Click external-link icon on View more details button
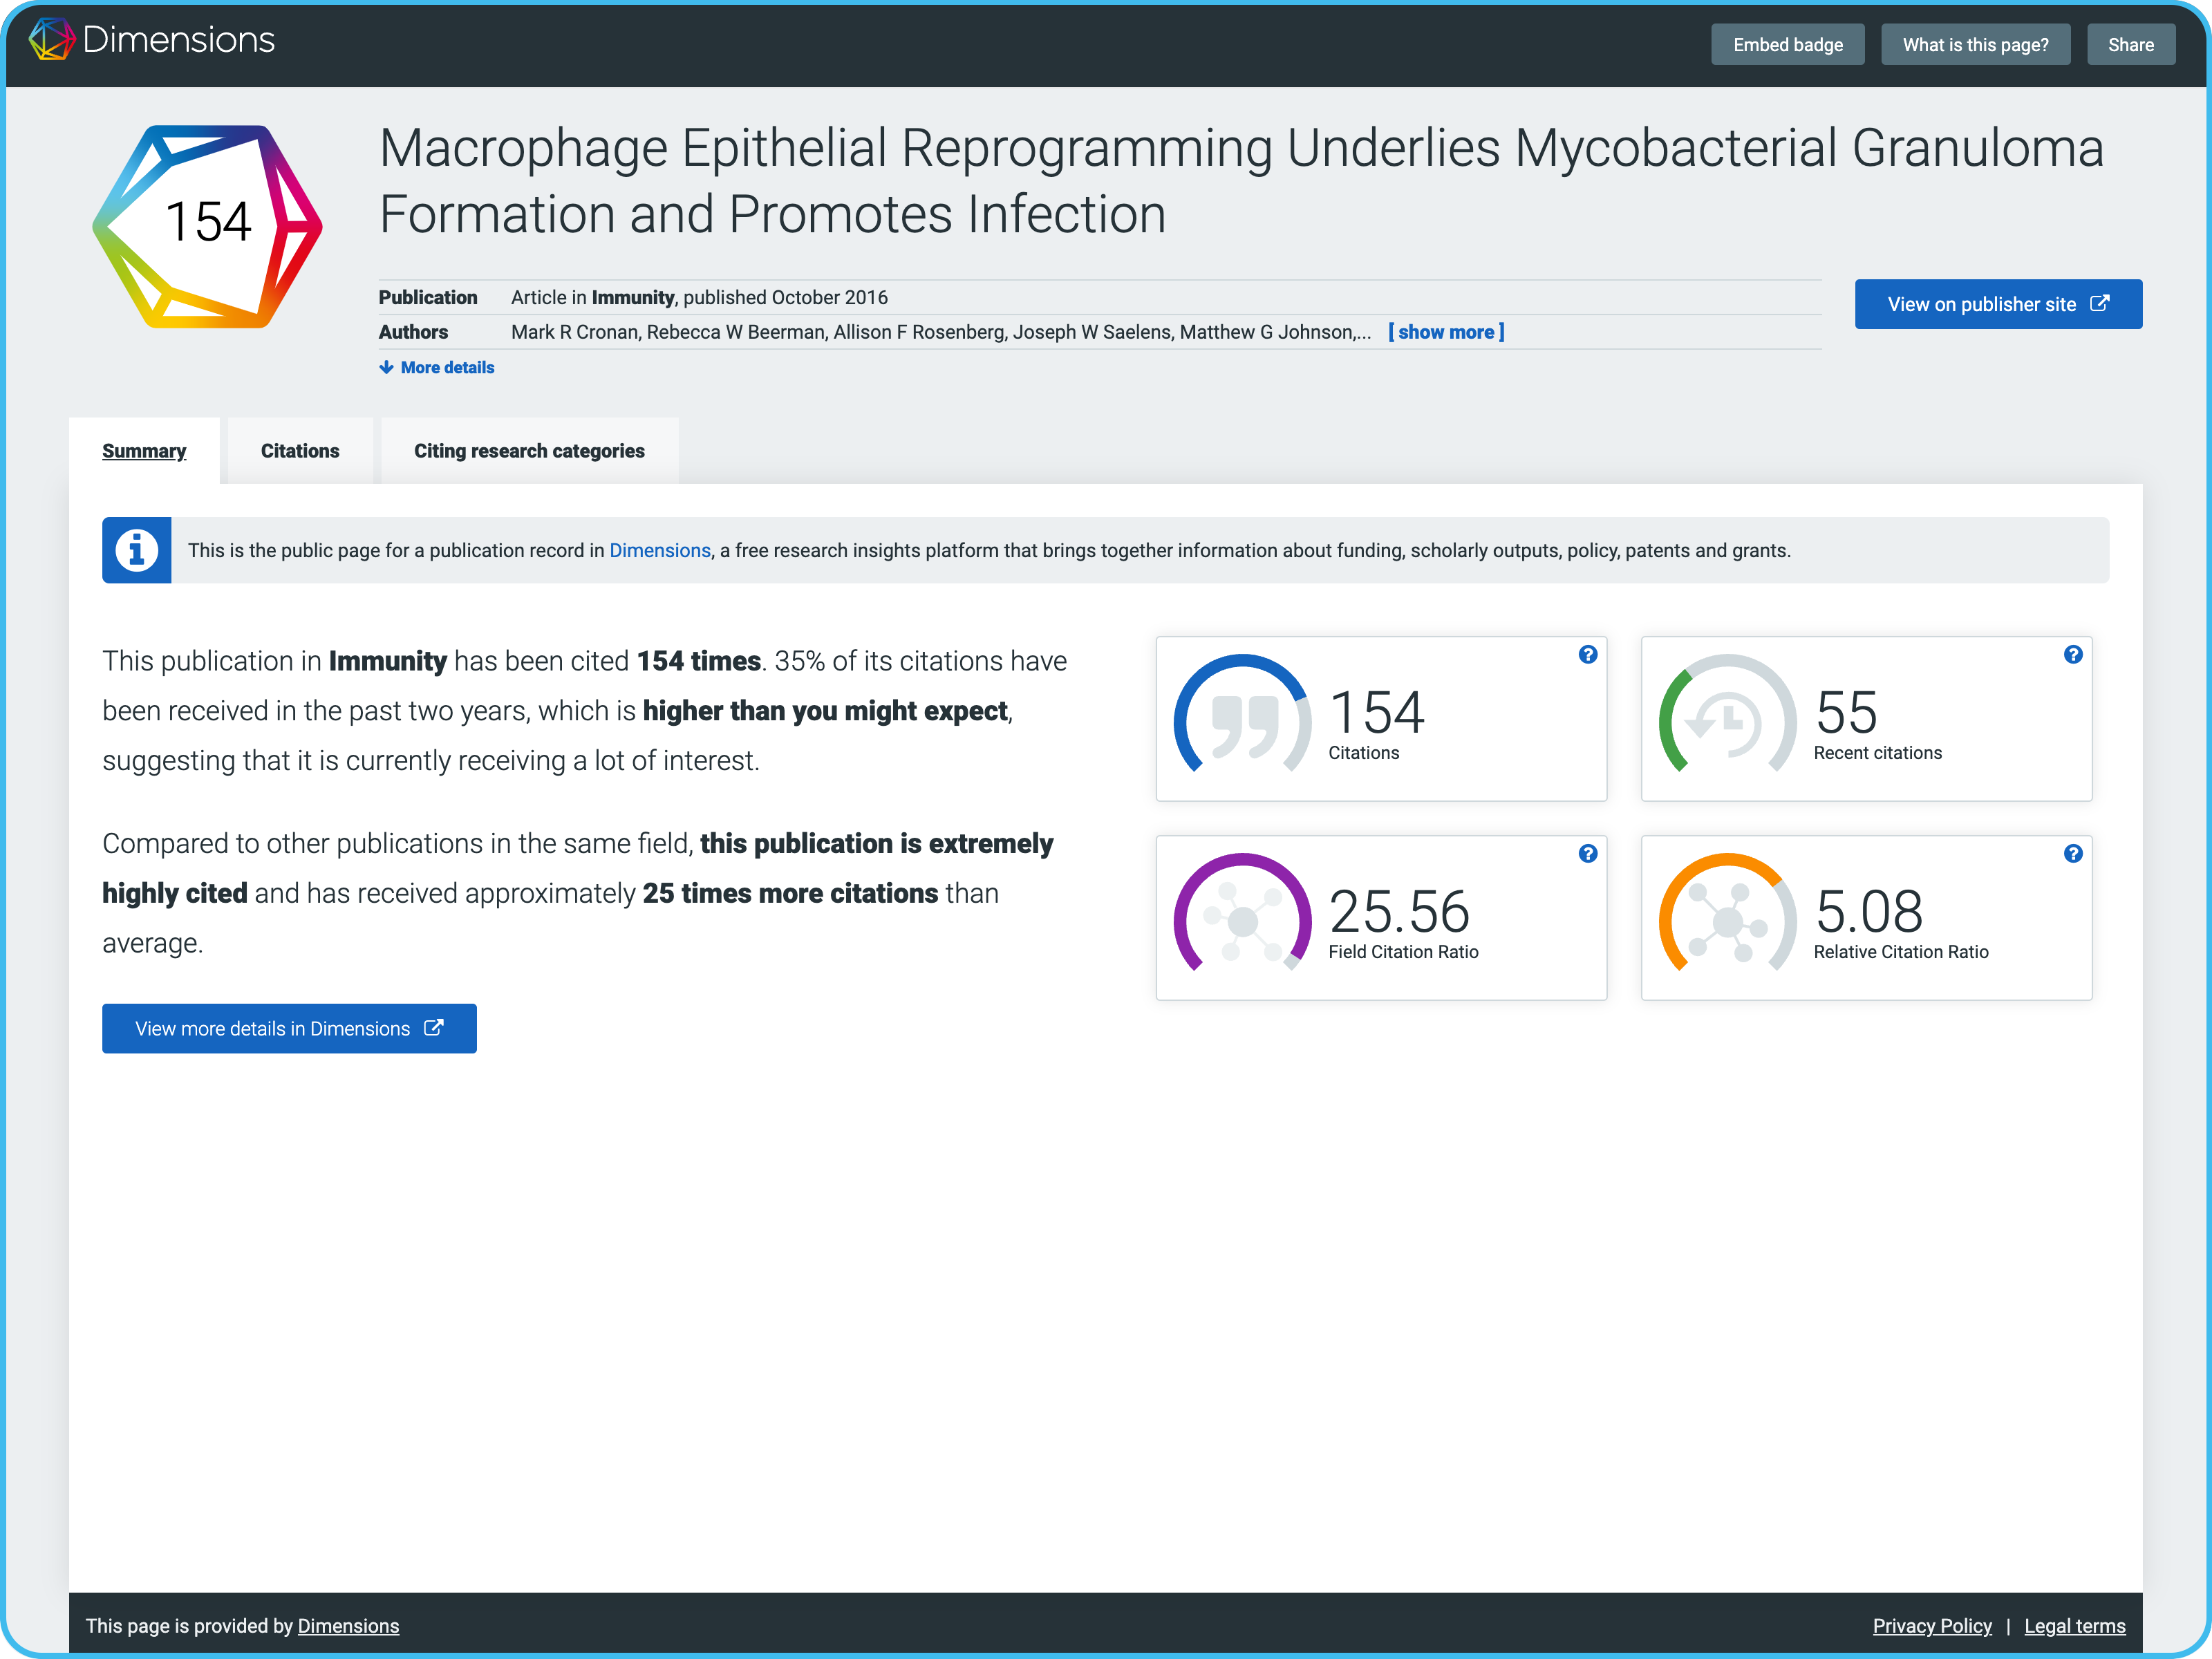 pyautogui.click(x=433, y=1028)
